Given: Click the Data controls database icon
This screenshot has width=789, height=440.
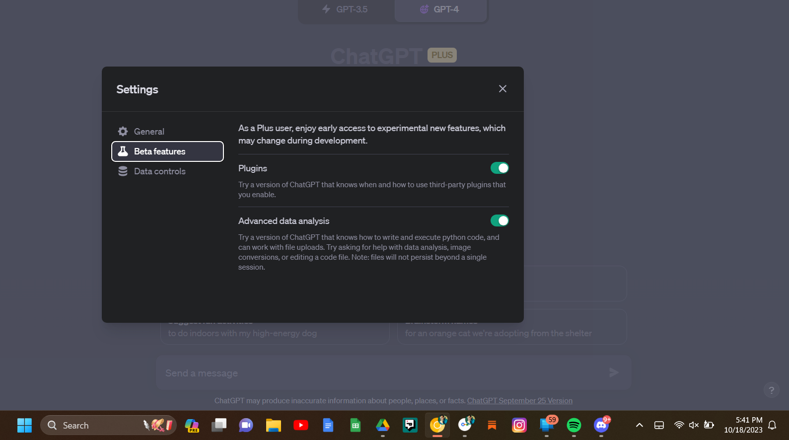Looking at the screenshot, I should 123,171.
